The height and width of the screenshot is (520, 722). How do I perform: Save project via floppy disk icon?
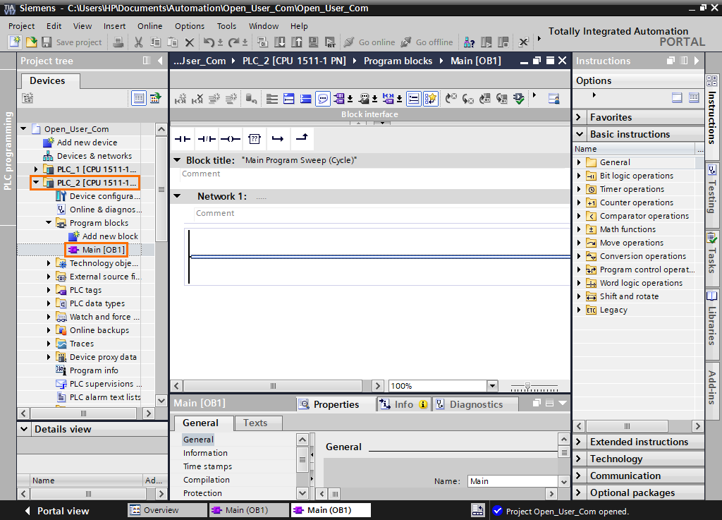pyautogui.click(x=47, y=42)
